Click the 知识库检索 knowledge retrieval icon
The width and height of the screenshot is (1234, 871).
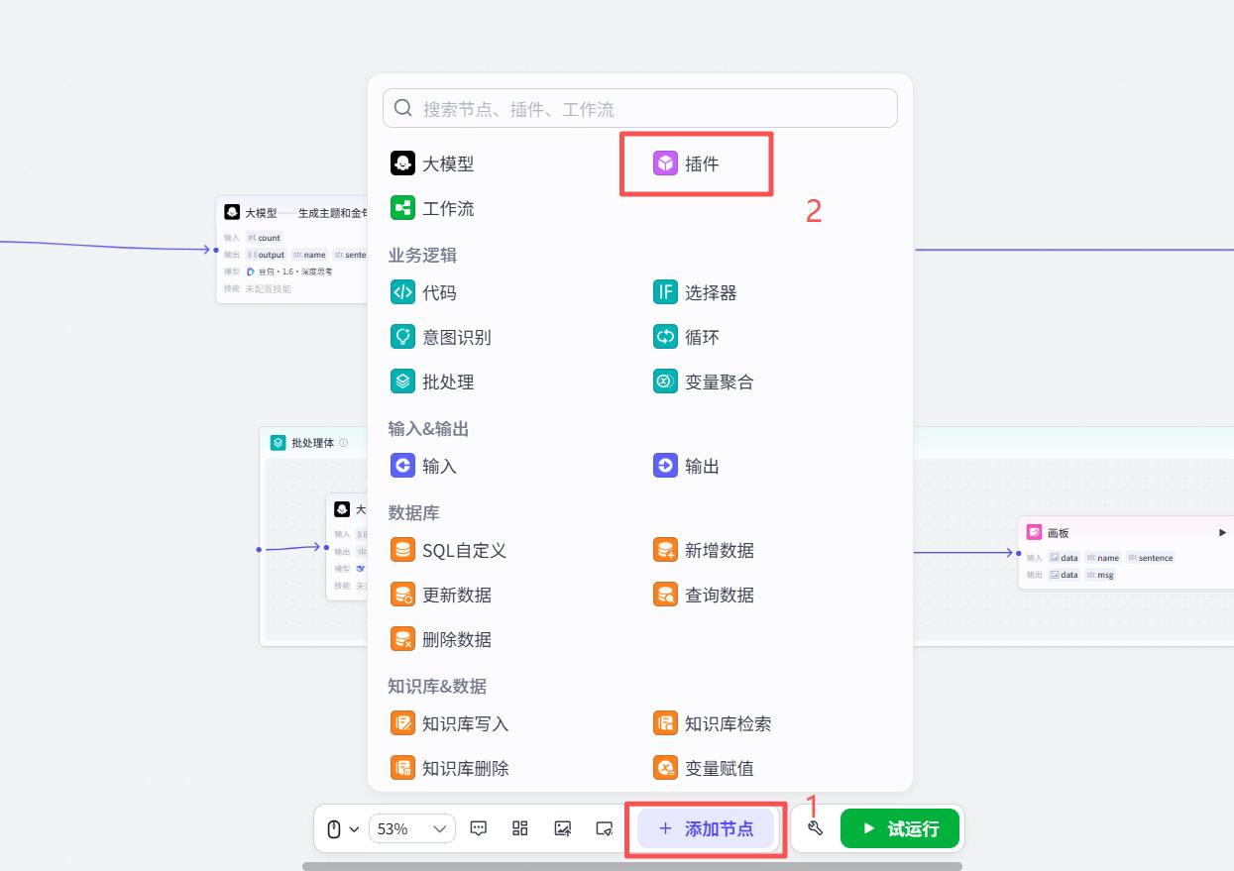[665, 723]
